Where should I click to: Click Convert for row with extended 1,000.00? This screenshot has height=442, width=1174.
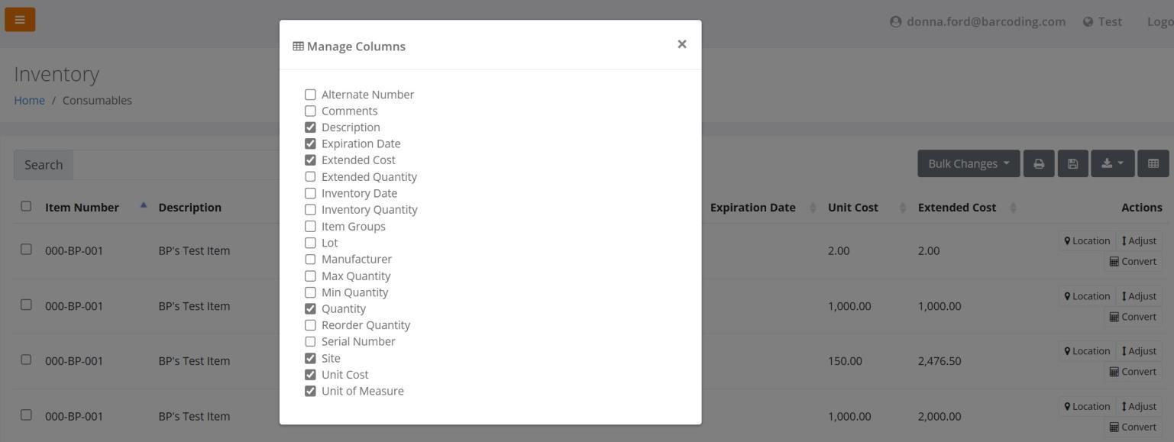[1133, 317]
